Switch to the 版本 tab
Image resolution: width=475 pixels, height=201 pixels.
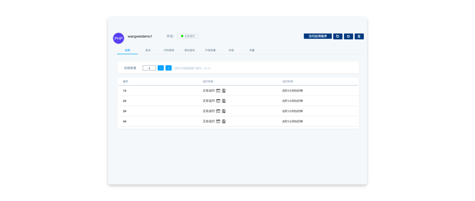point(148,50)
